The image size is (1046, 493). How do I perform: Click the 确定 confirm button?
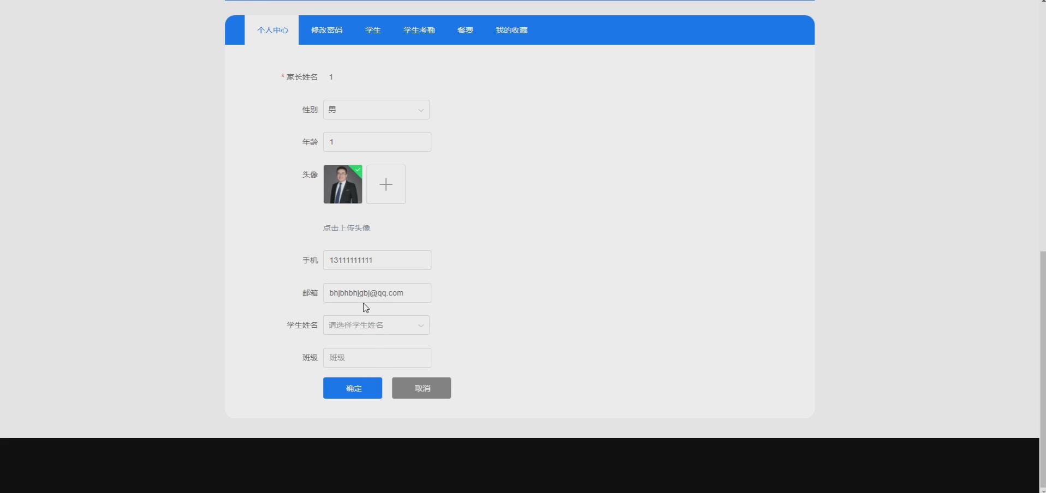[x=352, y=388]
